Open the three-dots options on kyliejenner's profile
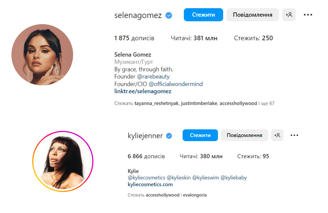The image size is (328, 213). coord(294,135)
